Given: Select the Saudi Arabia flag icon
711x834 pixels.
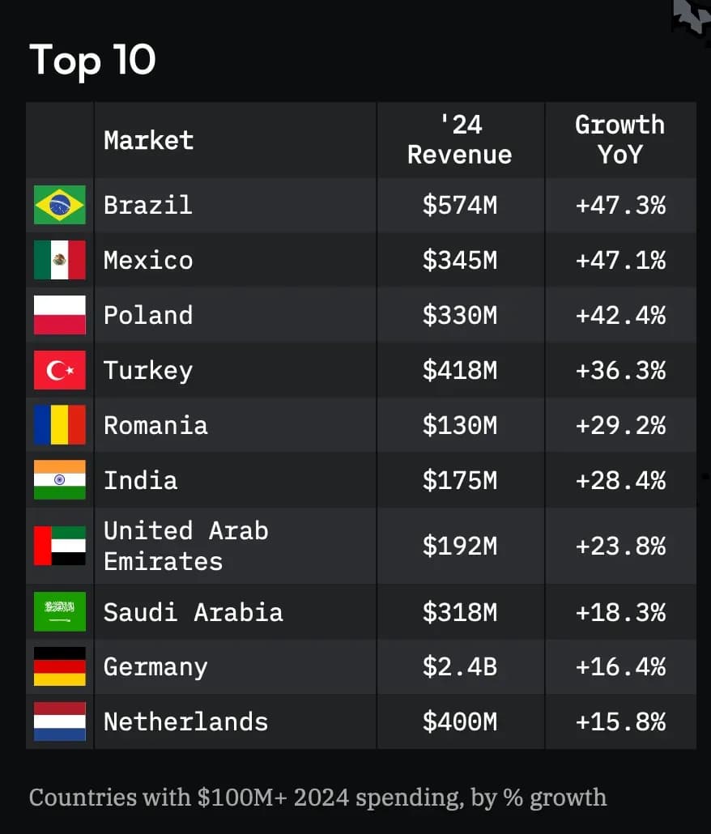Looking at the screenshot, I should pyautogui.click(x=60, y=611).
